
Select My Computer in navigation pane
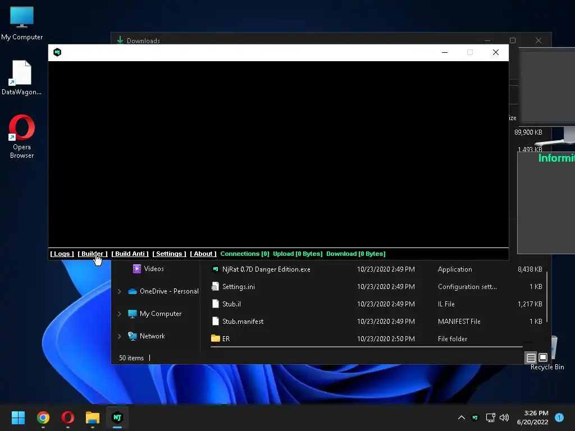(160, 314)
